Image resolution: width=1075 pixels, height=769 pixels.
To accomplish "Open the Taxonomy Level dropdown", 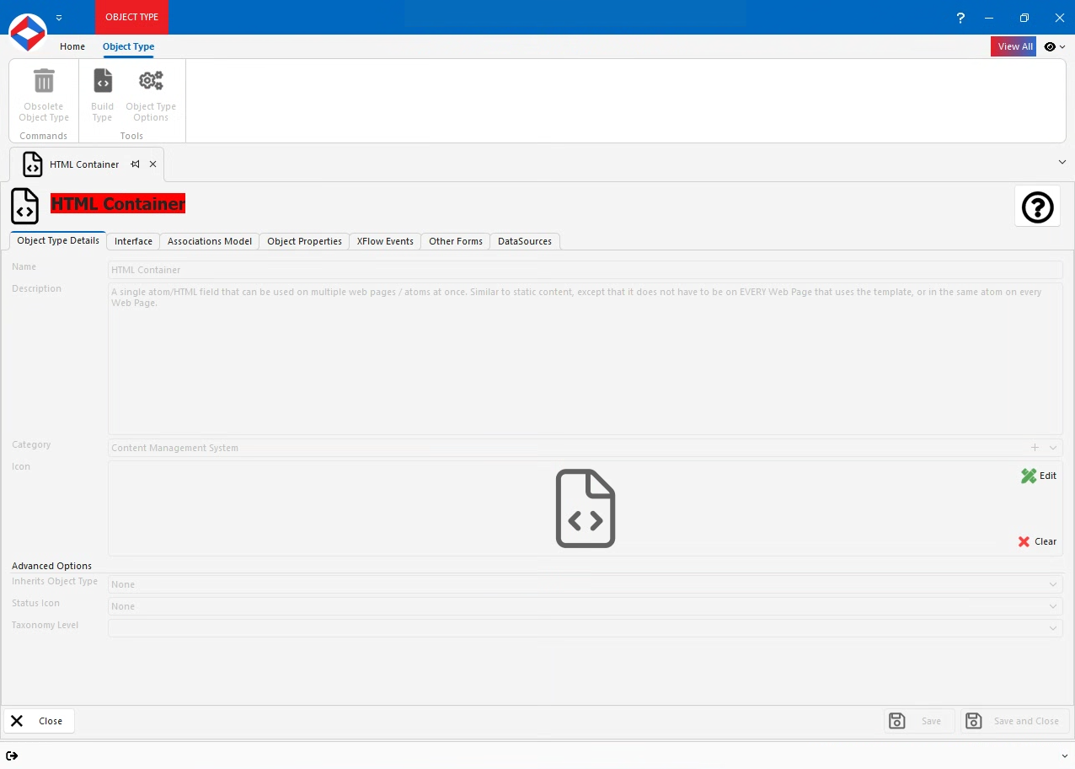I will 1052,628.
